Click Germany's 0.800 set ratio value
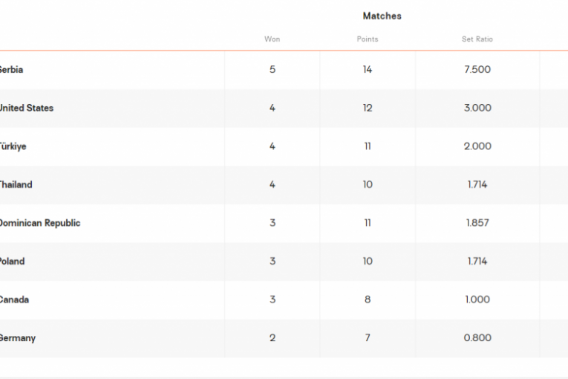This screenshot has height=379, width=568. click(477, 338)
